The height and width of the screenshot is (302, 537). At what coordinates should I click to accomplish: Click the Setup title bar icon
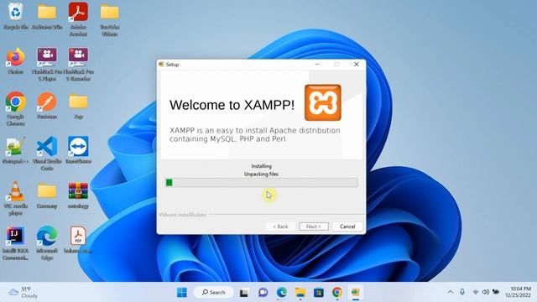(x=161, y=64)
